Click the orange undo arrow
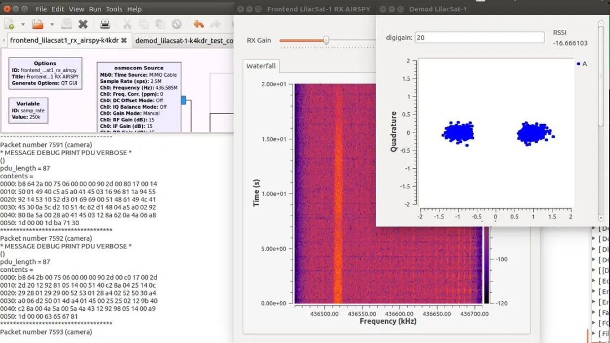The image size is (610, 343). [x=198, y=24]
